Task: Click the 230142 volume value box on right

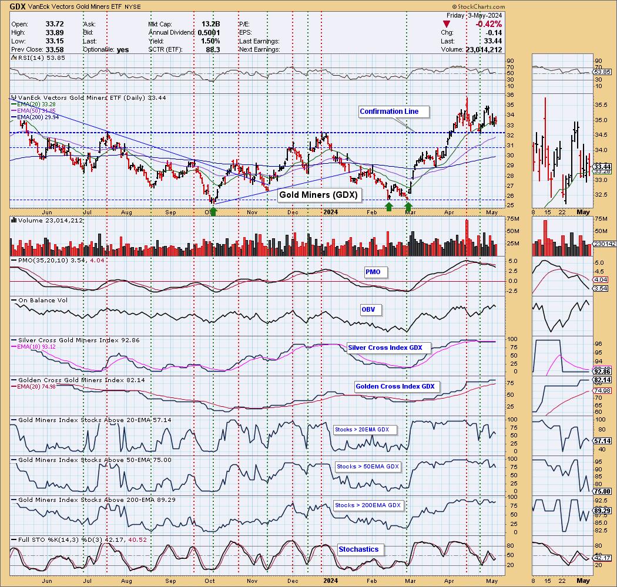Action: [605, 244]
